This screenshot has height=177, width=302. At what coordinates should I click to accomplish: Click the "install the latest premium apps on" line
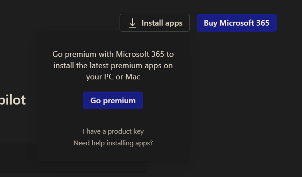point(113,66)
